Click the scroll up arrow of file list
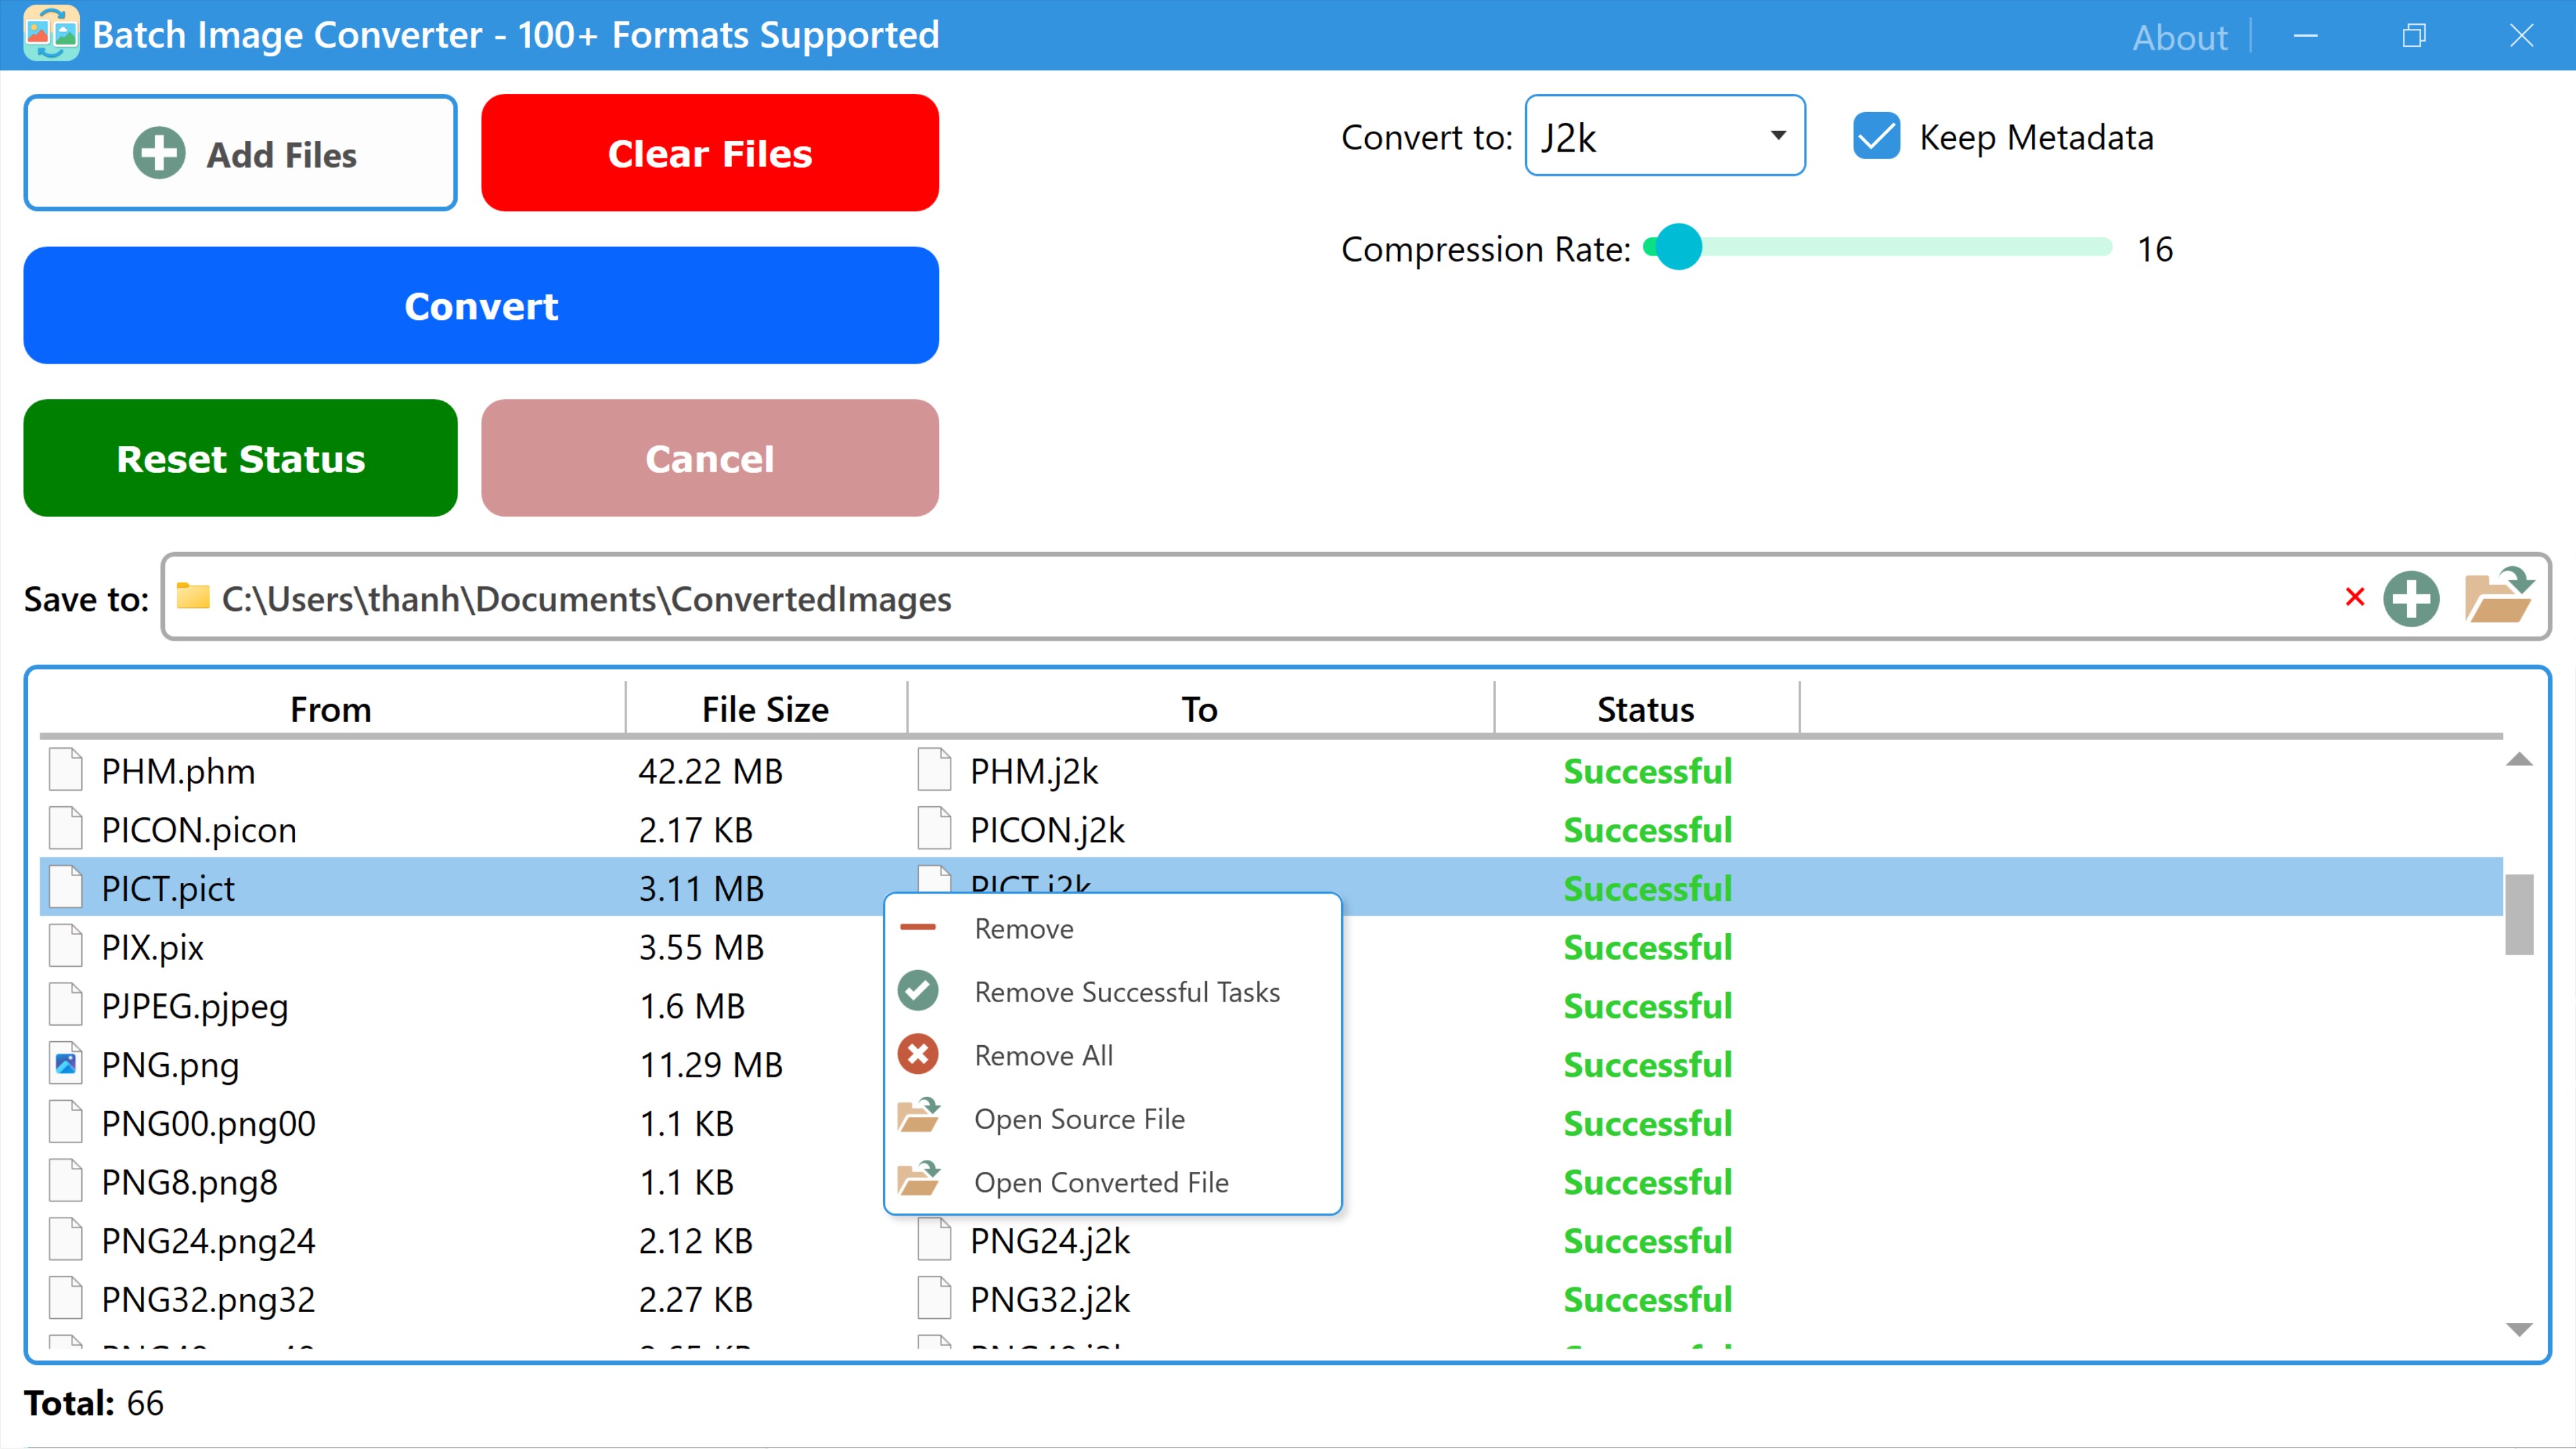The image size is (2576, 1449). (x=2518, y=760)
